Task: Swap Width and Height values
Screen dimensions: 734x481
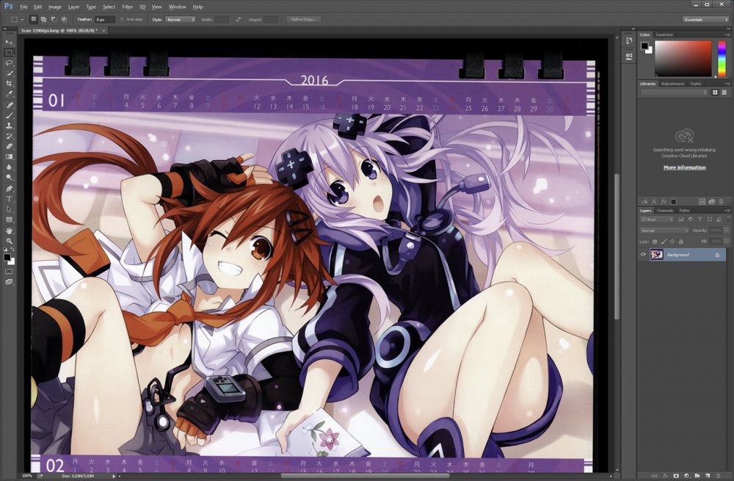Action: pos(239,20)
